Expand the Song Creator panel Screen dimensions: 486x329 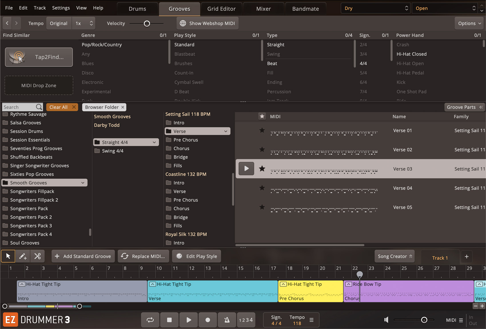pos(395,256)
